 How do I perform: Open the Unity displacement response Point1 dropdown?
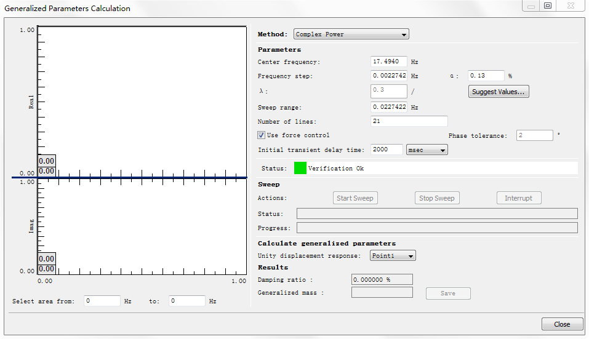click(x=393, y=256)
